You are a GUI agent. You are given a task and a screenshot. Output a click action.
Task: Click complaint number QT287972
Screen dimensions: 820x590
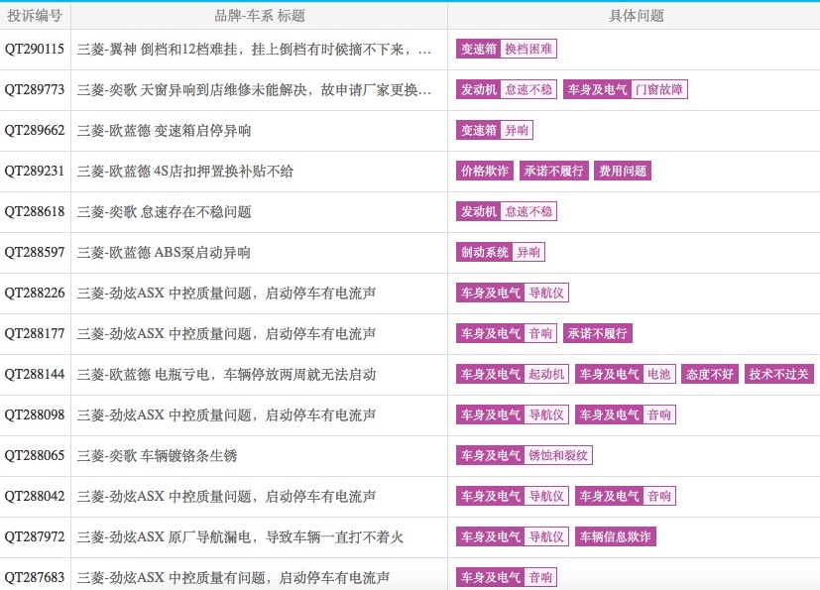point(35,536)
